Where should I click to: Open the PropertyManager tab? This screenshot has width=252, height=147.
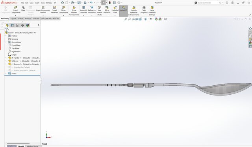coord(12,26)
